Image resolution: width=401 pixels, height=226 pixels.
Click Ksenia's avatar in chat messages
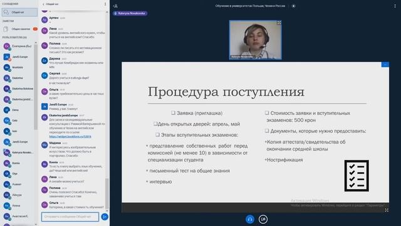(44, 164)
